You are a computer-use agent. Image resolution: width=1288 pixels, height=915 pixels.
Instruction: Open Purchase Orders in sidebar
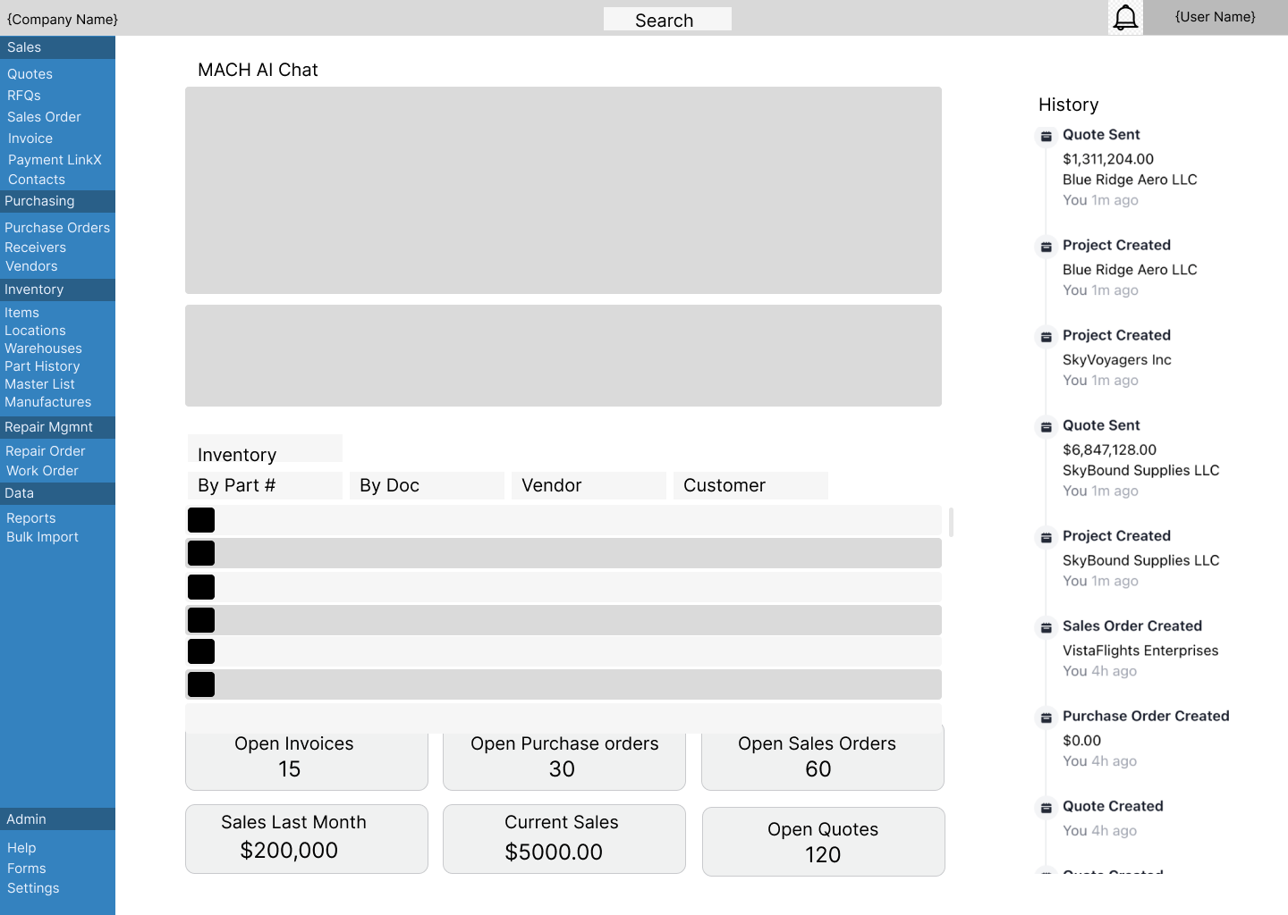(x=57, y=228)
